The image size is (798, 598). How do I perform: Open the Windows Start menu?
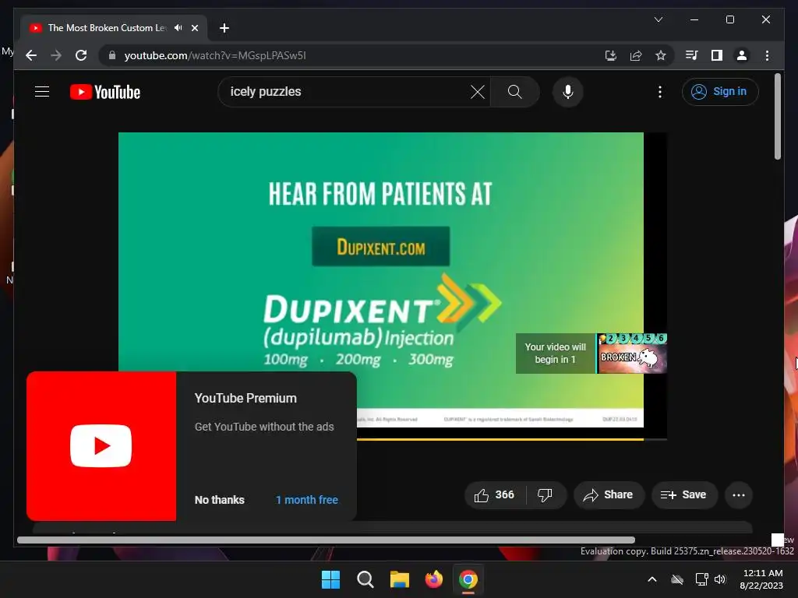[330, 579]
